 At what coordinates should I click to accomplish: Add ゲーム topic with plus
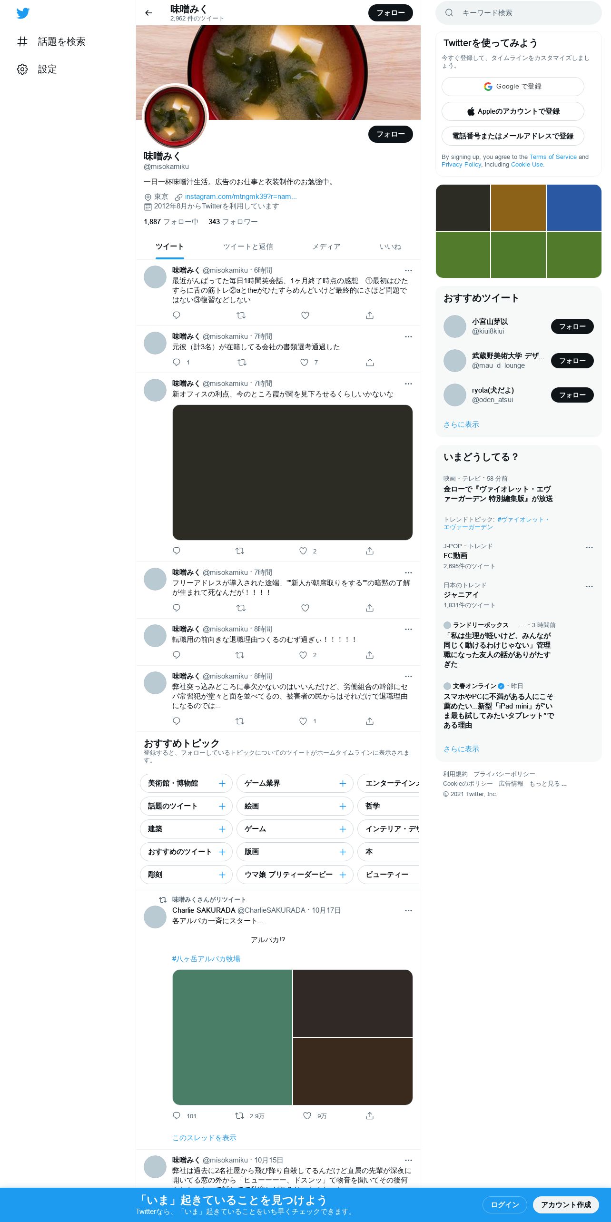[343, 829]
